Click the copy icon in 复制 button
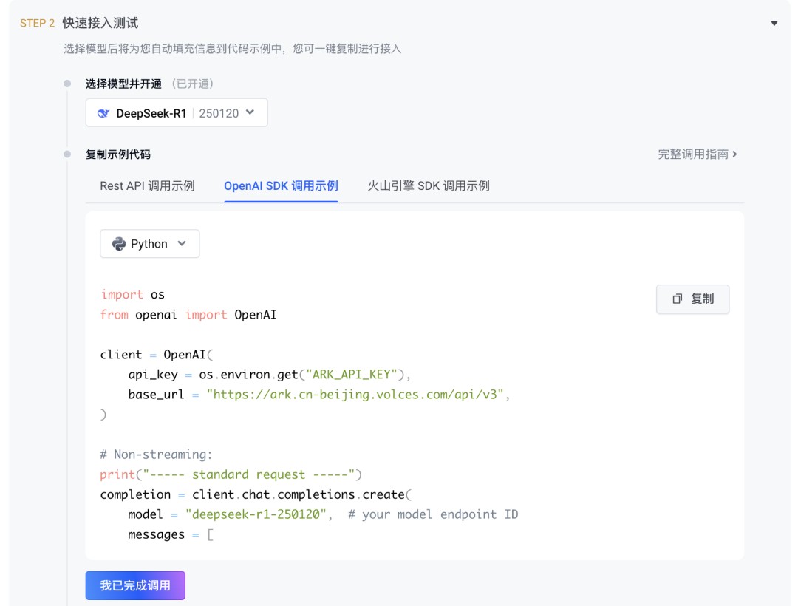The height and width of the screenshot is (606, 798). tap(677, 299)
